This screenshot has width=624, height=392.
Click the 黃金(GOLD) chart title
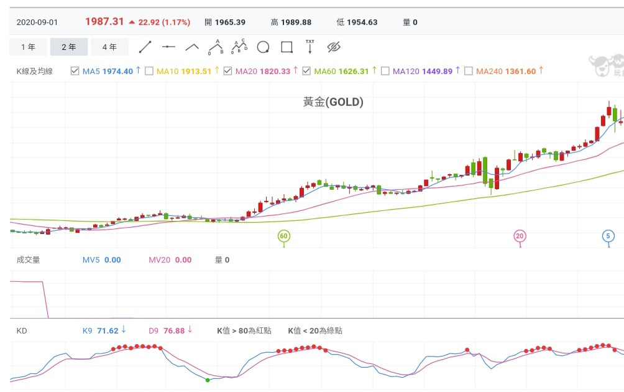point(333,102)
